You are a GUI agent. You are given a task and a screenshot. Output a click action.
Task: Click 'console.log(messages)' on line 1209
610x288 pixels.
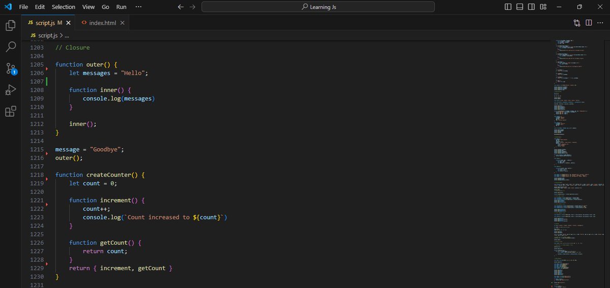[118, 99]
